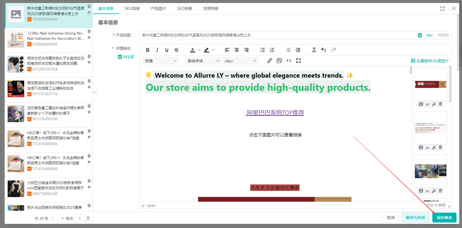Cancel editing with 取消 button

click(391, 218)
